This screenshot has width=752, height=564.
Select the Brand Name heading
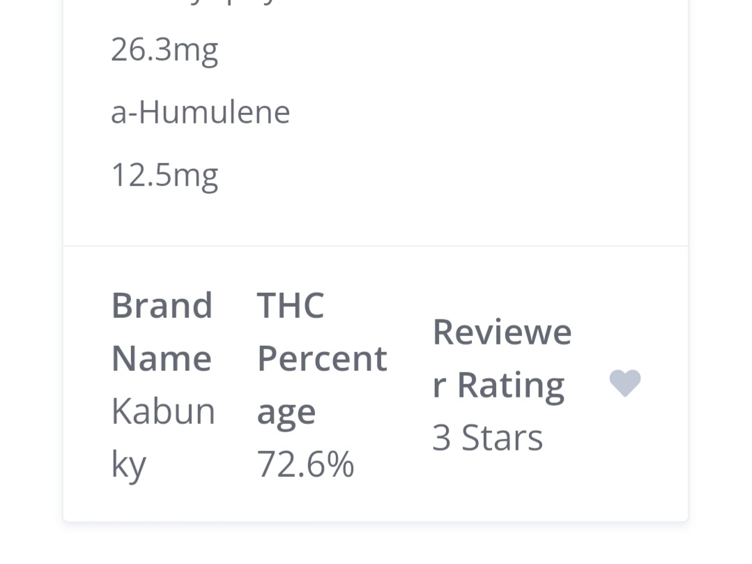[x=162, y=331]
